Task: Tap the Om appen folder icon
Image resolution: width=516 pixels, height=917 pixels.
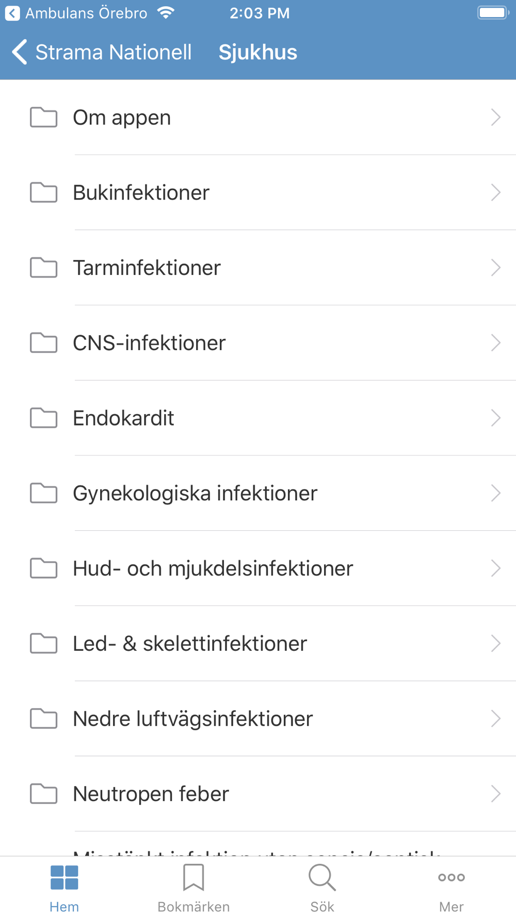Action: [44, 118]
